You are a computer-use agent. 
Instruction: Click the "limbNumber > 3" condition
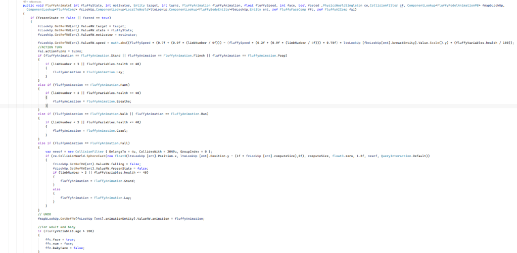[72, 172]
